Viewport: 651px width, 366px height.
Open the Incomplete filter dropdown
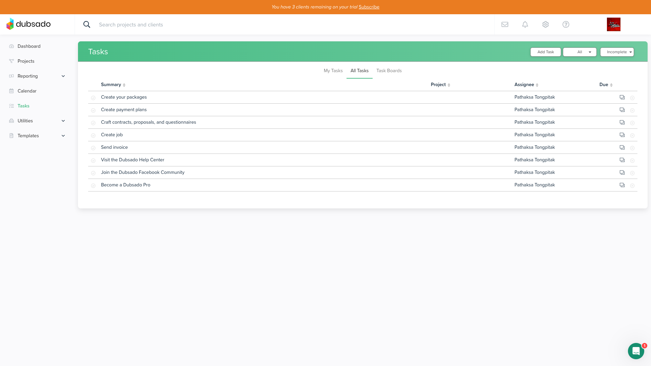click(x=617, y=52)
